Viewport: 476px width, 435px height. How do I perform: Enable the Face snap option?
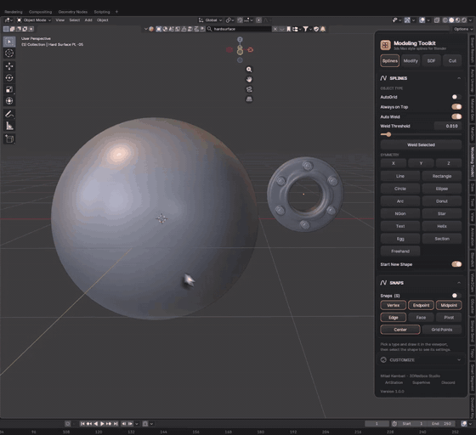tap(421, 317)
